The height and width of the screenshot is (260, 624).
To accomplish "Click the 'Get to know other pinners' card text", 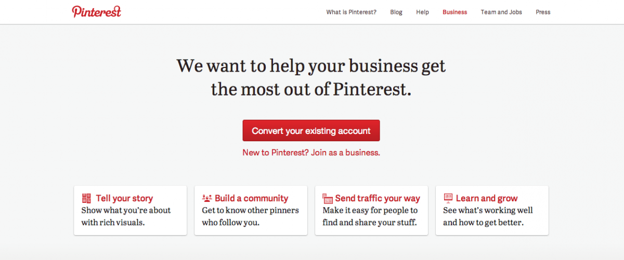I will 250,211.
